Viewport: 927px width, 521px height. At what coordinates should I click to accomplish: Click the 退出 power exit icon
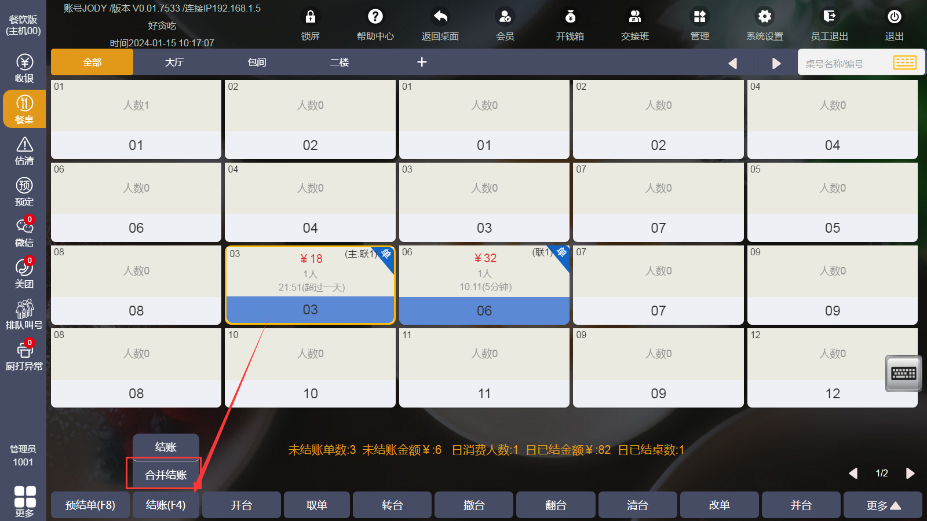pos(895,24)
